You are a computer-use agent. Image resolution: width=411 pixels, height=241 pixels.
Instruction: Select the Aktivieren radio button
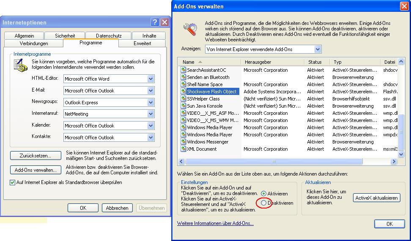(x=263, y=194)
